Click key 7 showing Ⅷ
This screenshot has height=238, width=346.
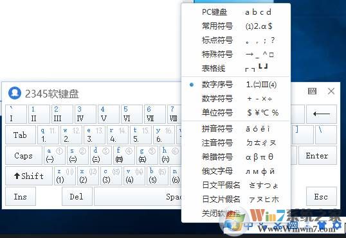[x=175, y=114]
